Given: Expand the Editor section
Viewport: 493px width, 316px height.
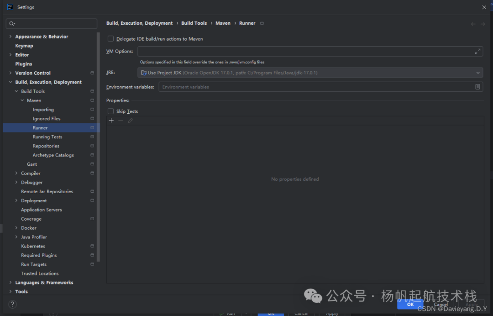Looking at the screenshot, I should (10, 55).
